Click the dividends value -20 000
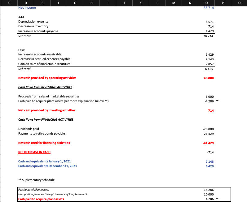 coord(208,129)
